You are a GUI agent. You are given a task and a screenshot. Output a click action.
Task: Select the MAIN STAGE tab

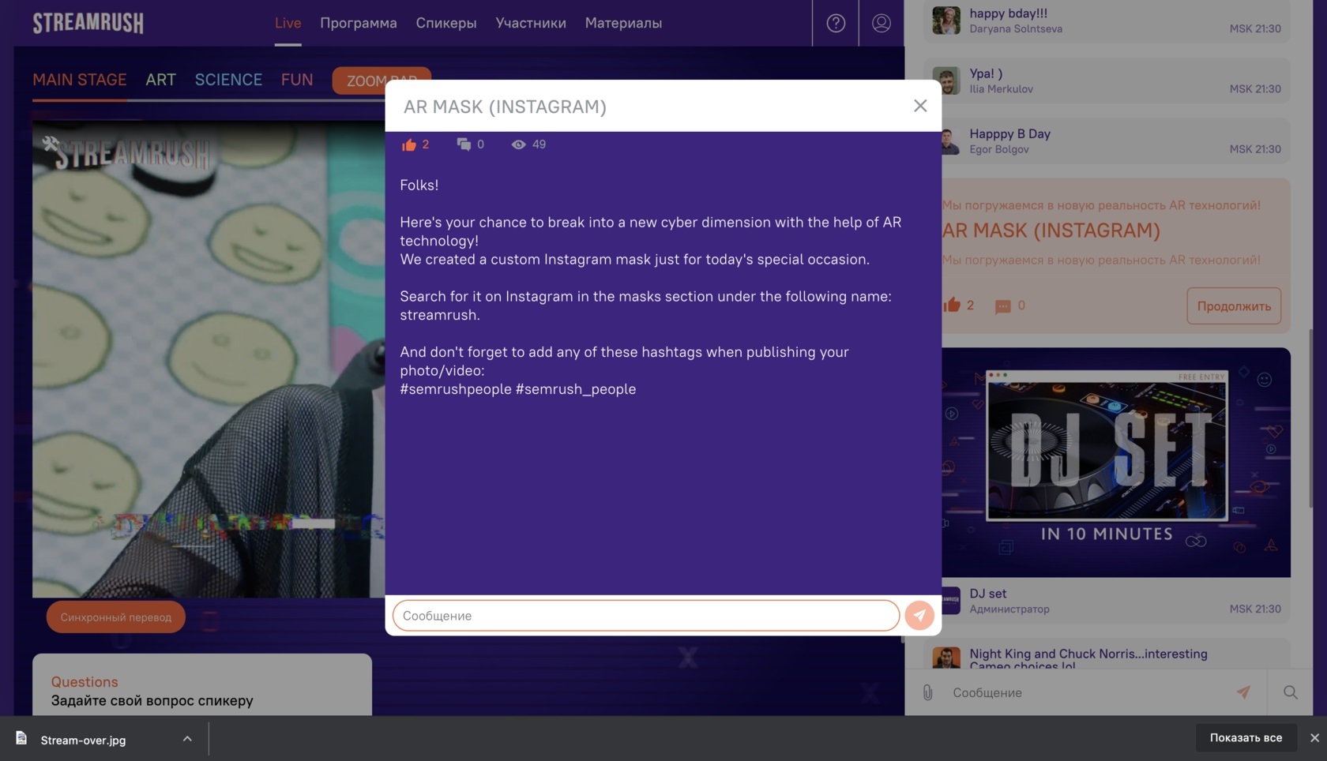point(80,80)
